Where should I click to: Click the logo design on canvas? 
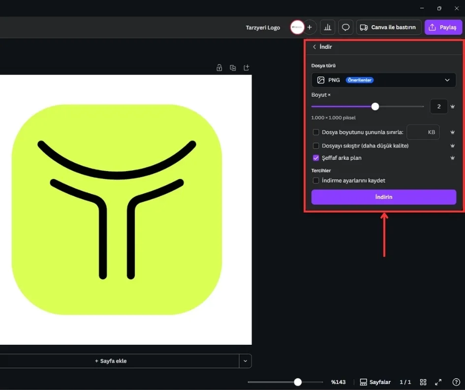coord(117,210)
